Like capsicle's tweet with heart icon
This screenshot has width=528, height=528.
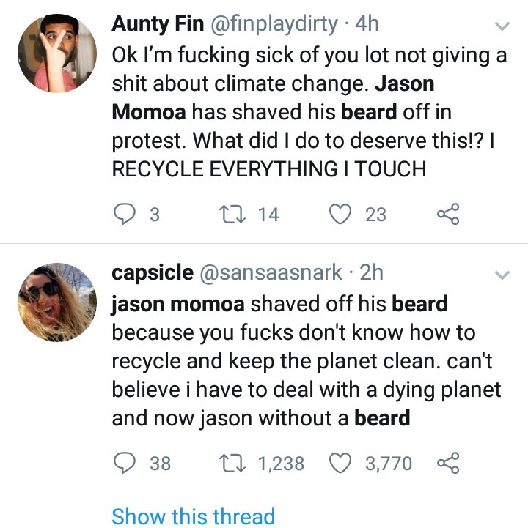pyautogui.click(x=340, y=463)
